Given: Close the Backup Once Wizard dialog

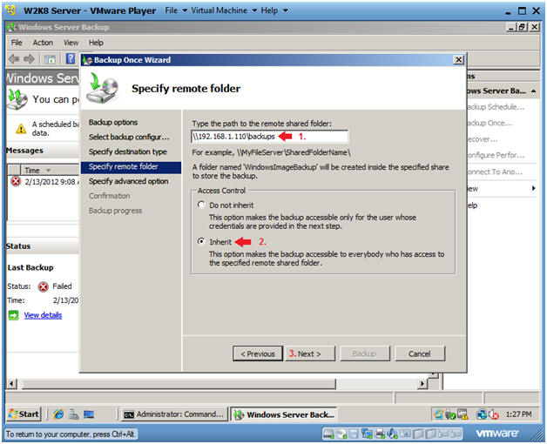Looking at the screenshot, I should 459,60.
